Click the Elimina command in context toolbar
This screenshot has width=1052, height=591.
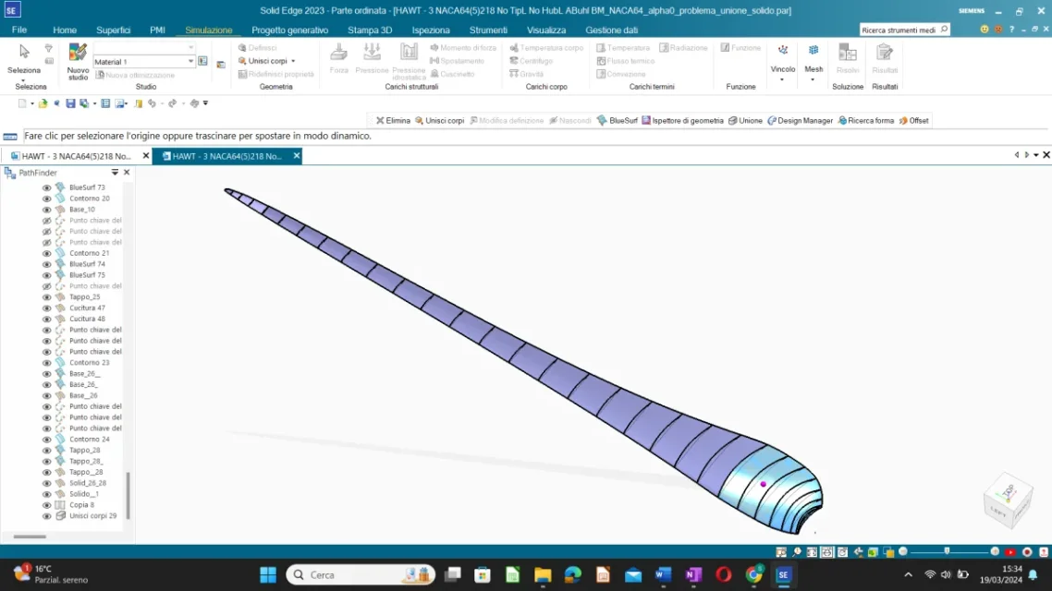point(393,120)
